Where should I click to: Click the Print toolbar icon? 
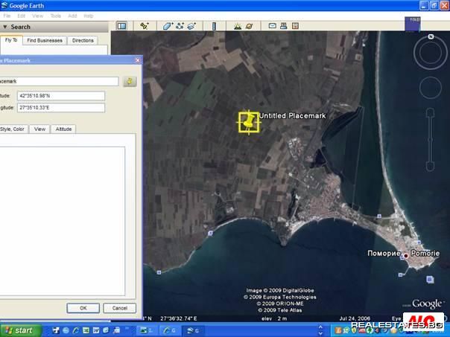tap(284, 26)
